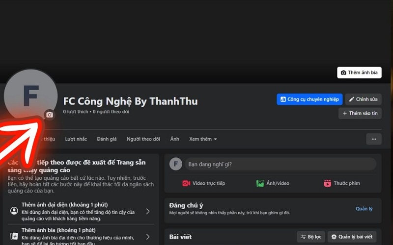Expand the Xem thêm dropdown

203,139
